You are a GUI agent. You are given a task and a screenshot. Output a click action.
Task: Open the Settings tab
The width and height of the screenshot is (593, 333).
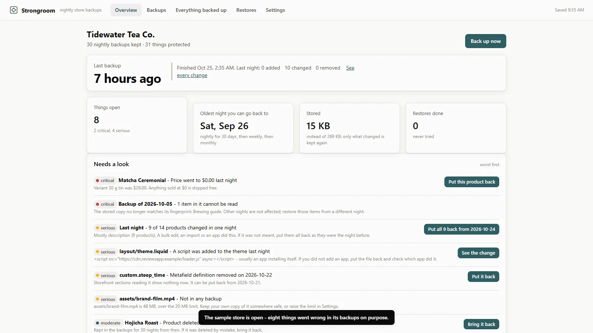[x=275, y=10]
